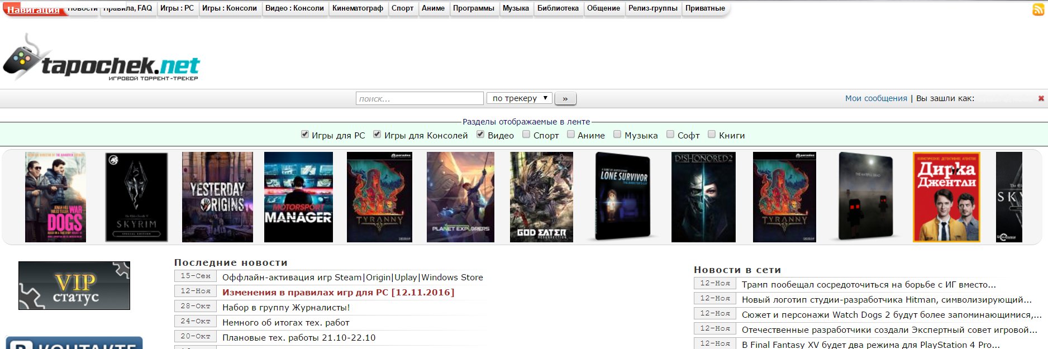1048x349 pixels.
Task: Open Мои сообщения link
Action: point(876,98)
